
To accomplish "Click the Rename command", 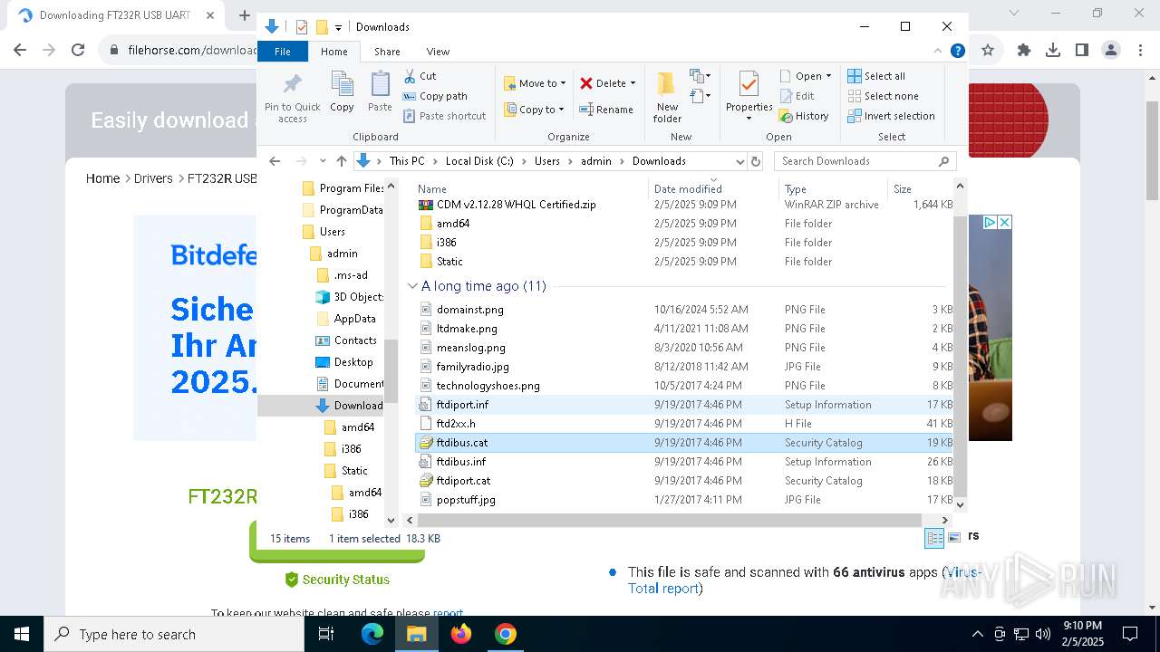I will coord(606,110).
